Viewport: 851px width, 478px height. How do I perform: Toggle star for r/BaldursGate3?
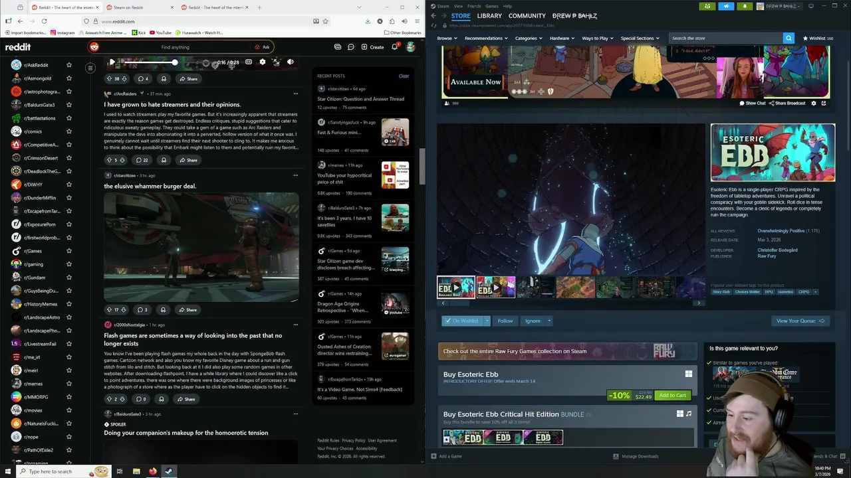pyautogui.click(x=68, y=105)
